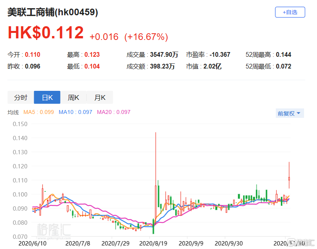
Task: Click the 格隆汇 watermark logo at bottom left
Action: pyautogui.click(x=54, y=230)
